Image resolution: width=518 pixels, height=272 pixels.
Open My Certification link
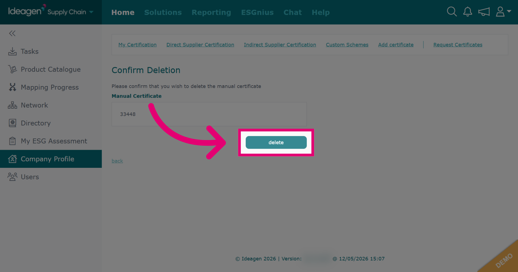(137, 45)
